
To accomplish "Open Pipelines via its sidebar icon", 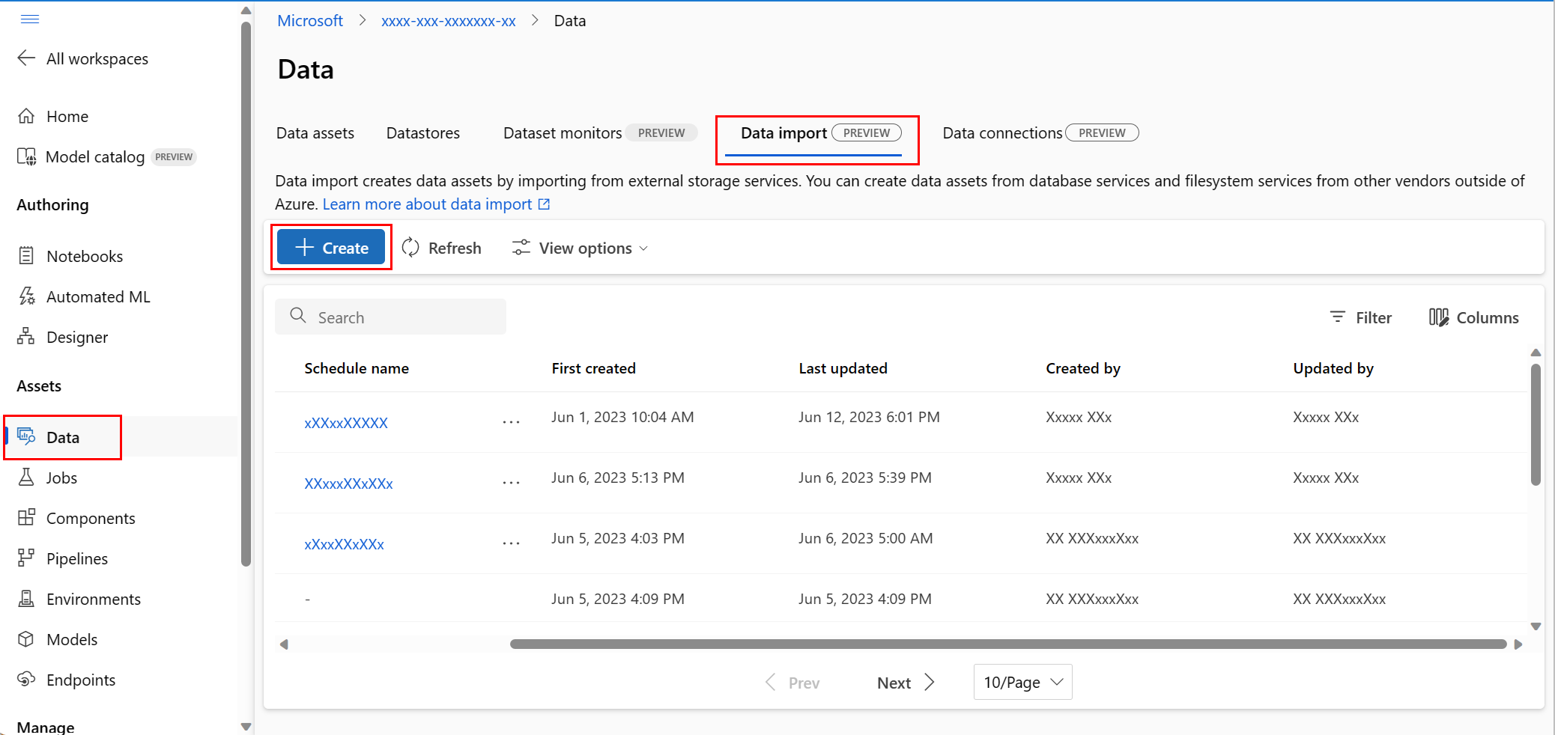I will (x=26, y=558).
